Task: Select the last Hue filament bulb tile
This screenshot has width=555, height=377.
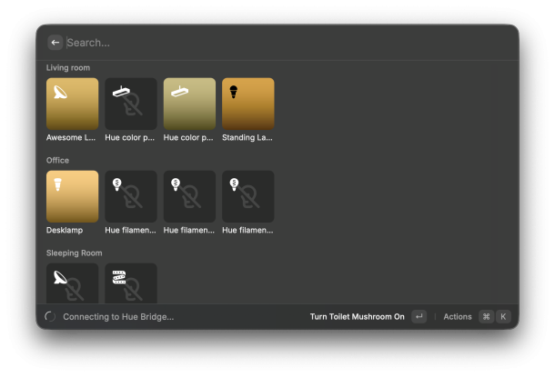Action: 247,196
